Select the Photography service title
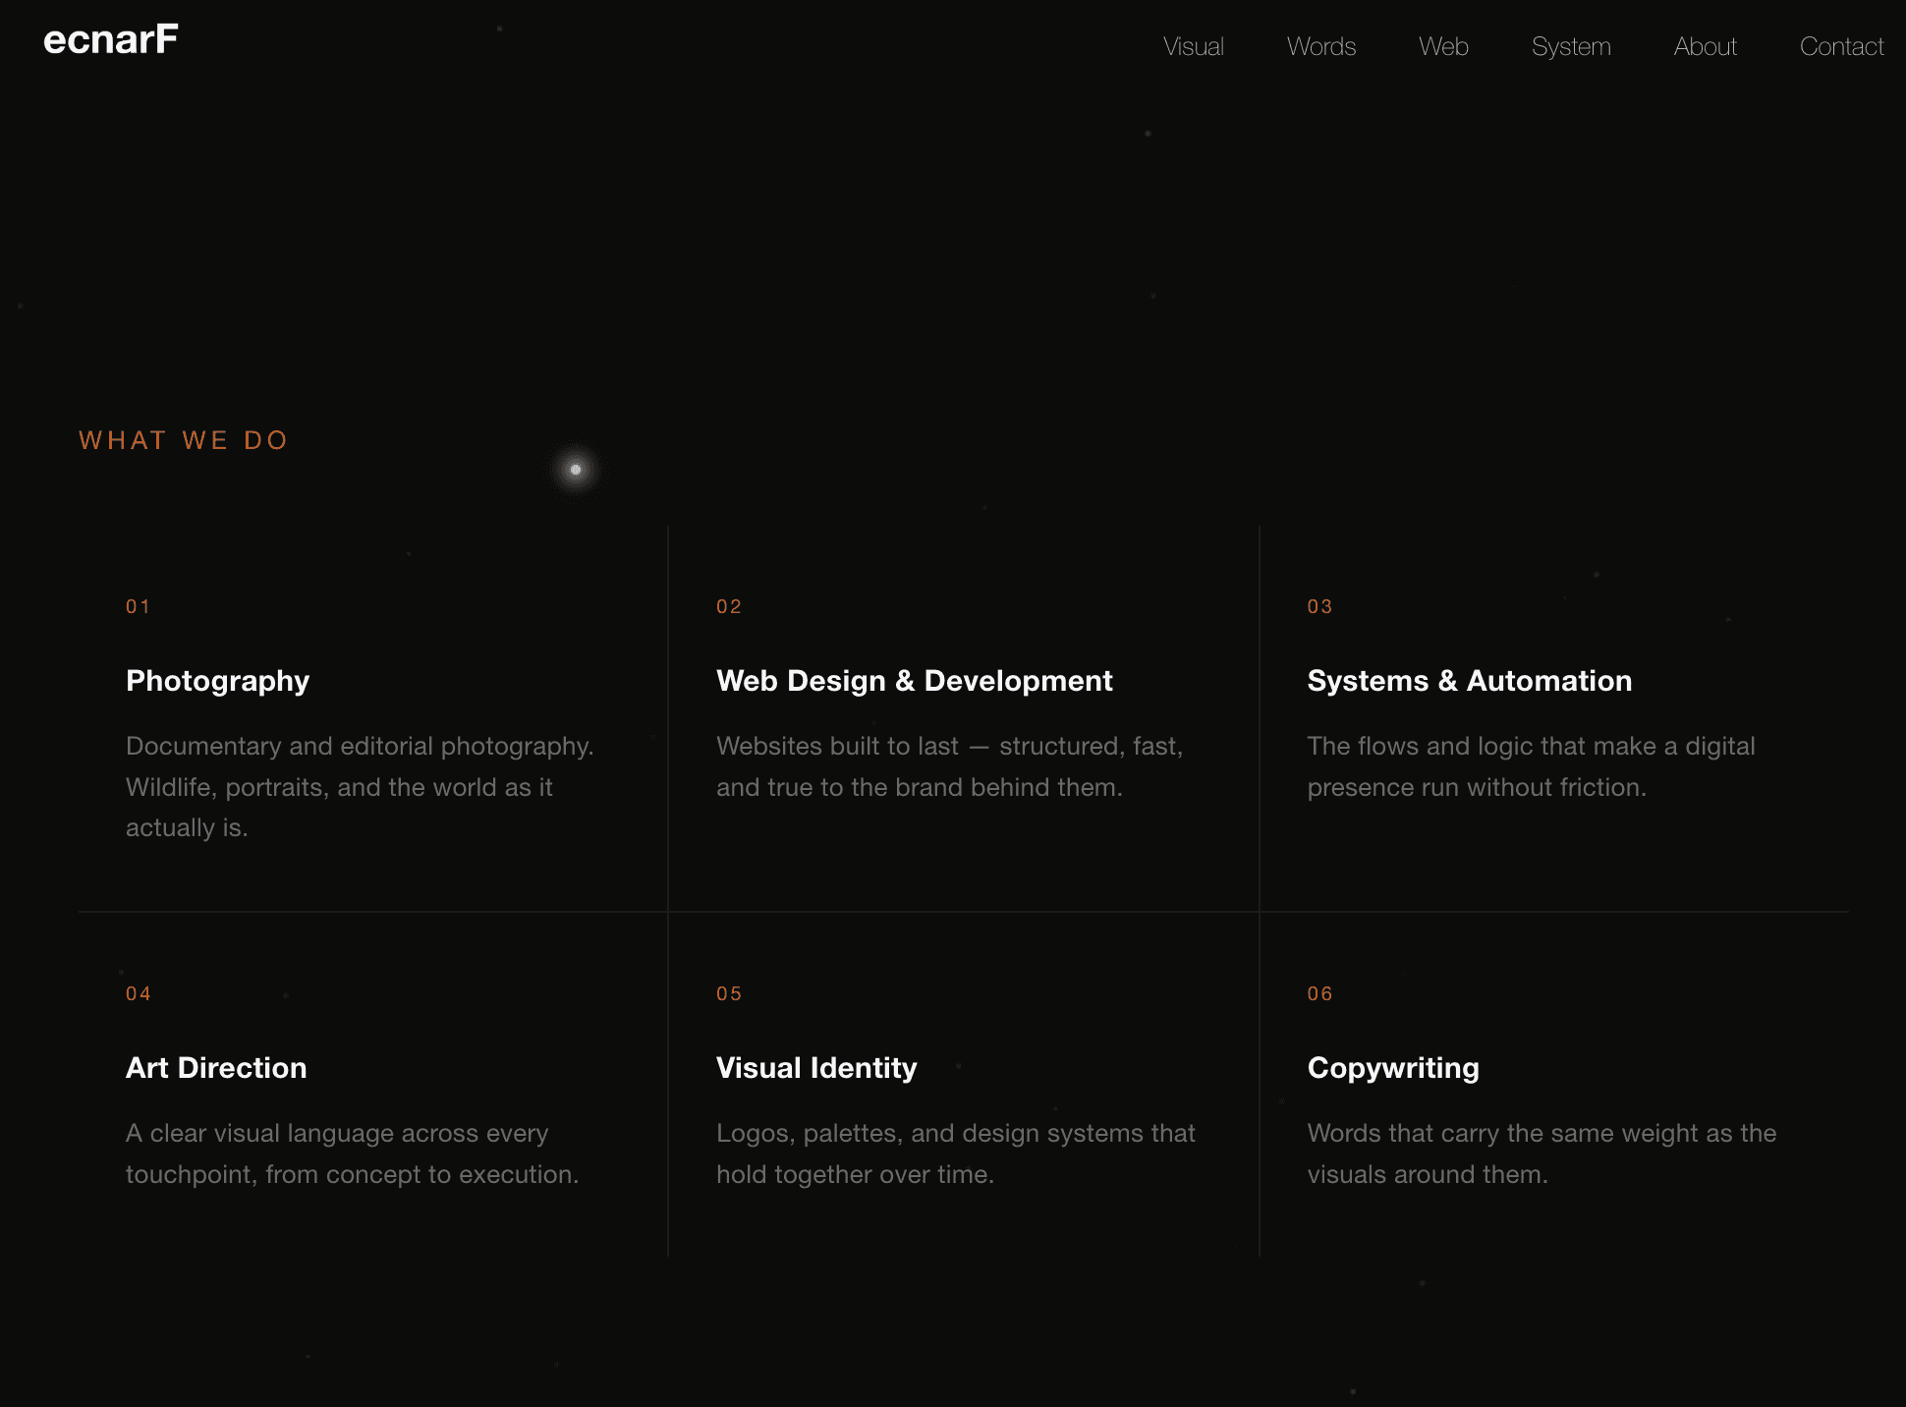 (217, 681)
